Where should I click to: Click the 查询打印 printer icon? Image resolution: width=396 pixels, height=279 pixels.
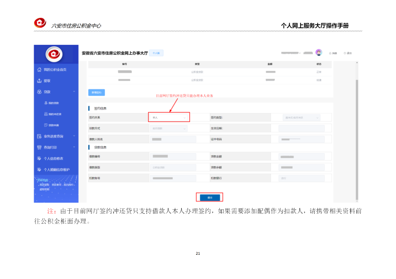(39, 148)
